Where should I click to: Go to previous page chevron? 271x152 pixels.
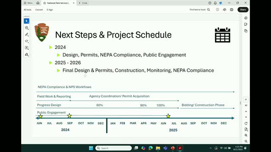coord(246,111)
